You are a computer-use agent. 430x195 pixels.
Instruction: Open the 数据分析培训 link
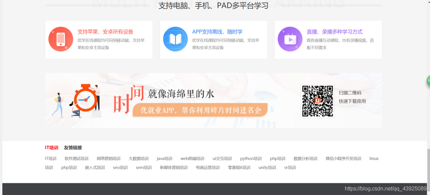tap(306, 159)
